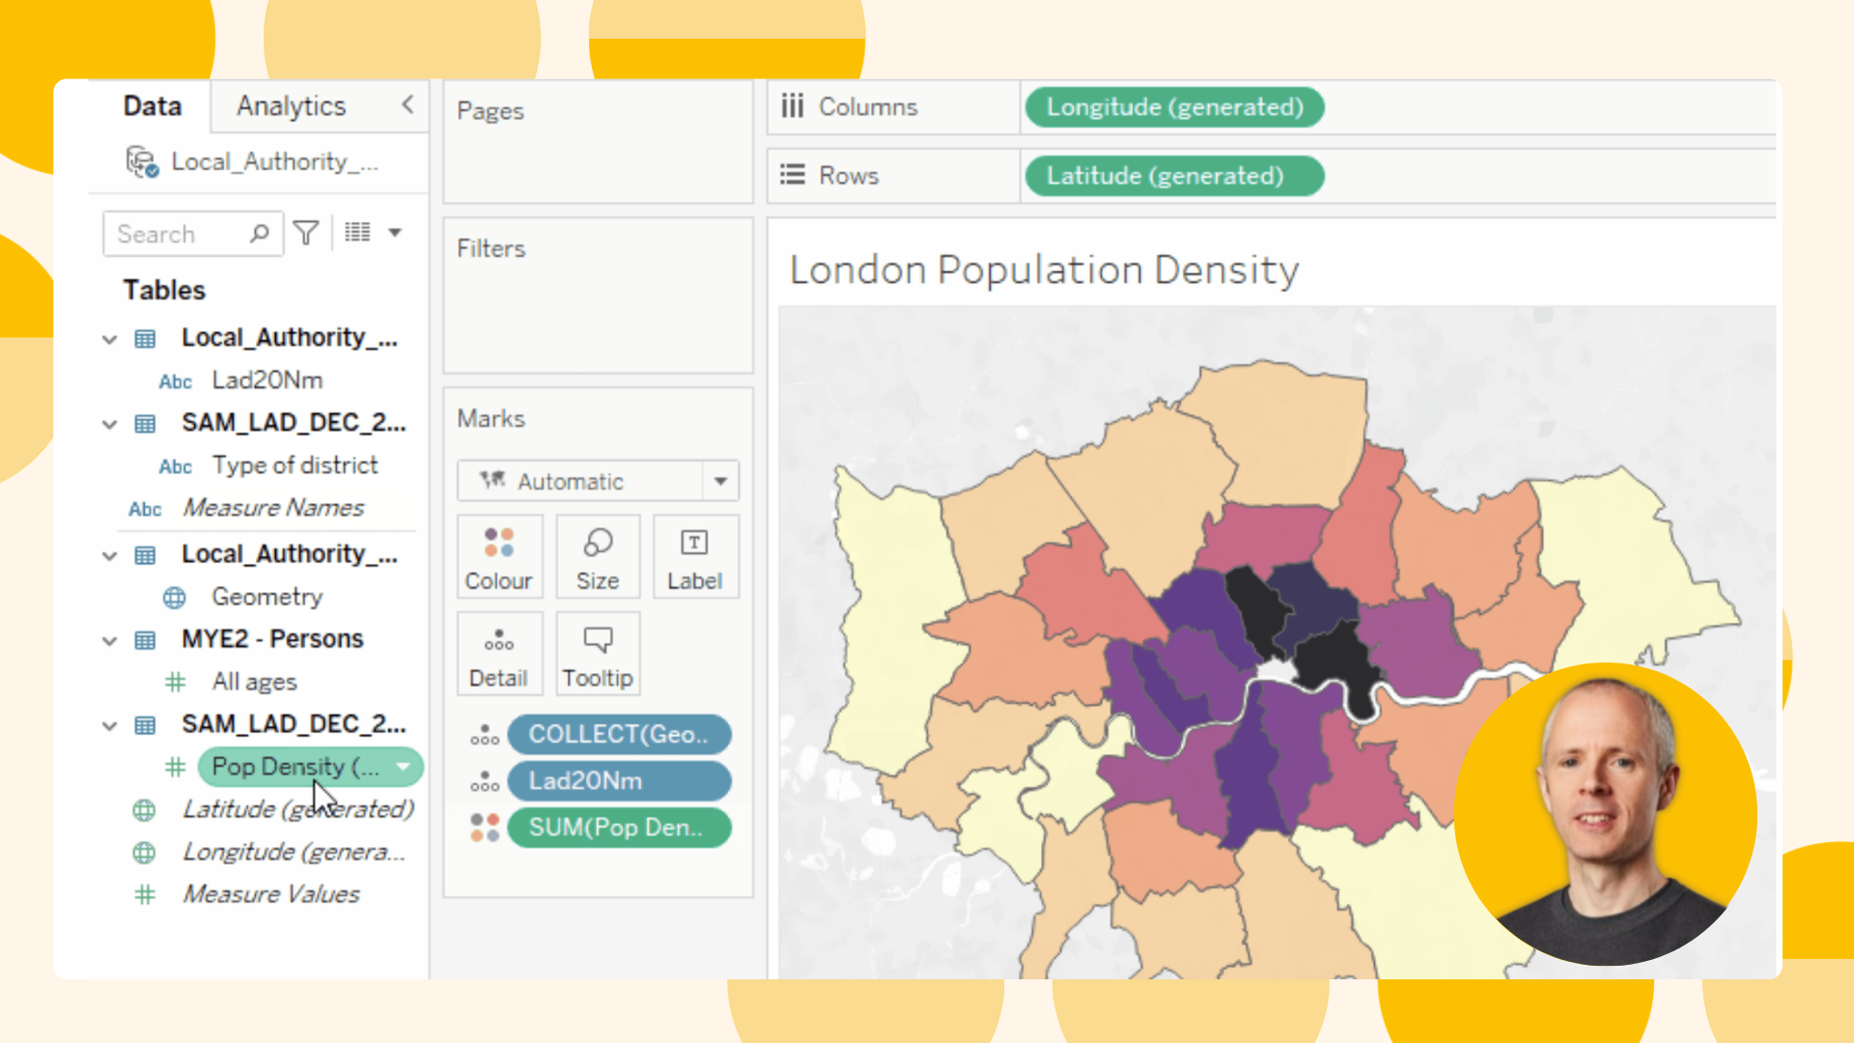Click the Filters shelf label
The image size is (1854, 1043).
pyautogui.click(x=492, y=249)
